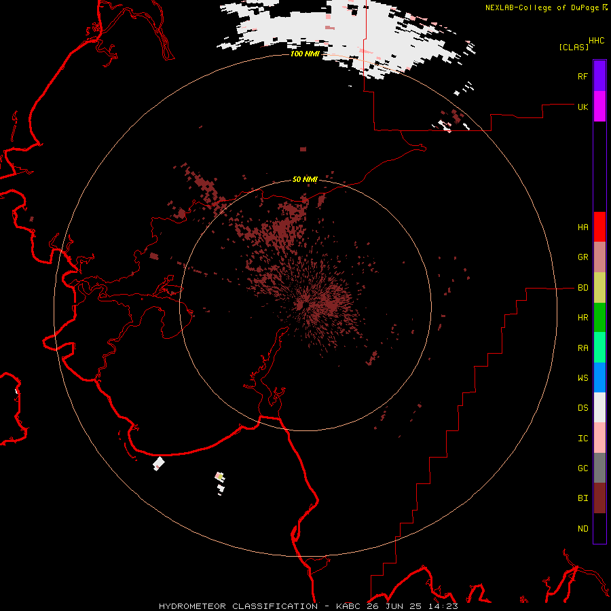
Task: Click the RF legend label
Action: point(583,77)
